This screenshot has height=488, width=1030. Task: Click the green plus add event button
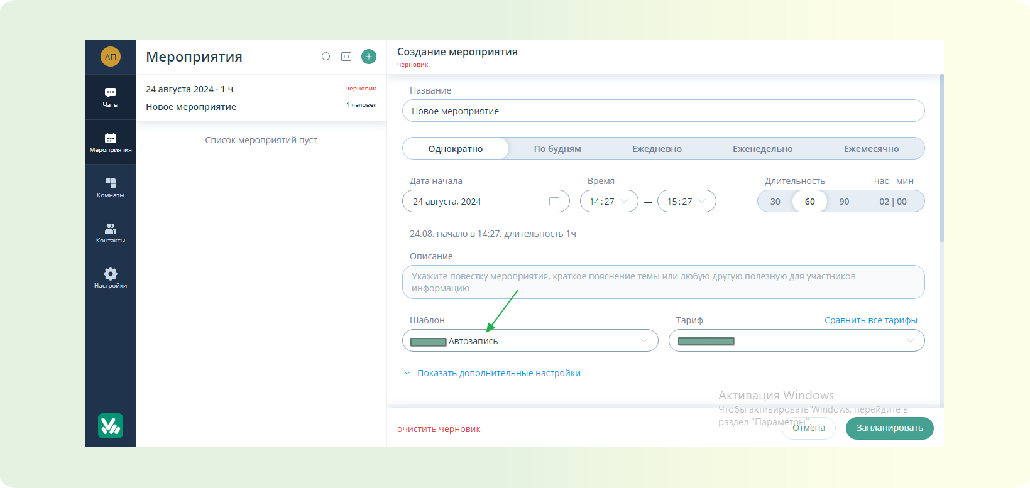369,57
